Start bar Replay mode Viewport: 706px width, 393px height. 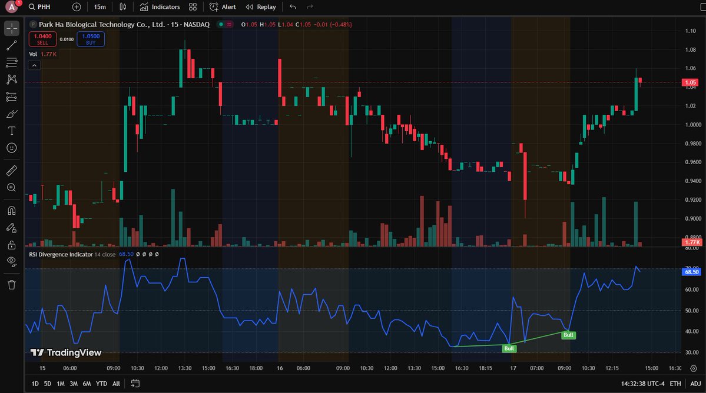261,6
